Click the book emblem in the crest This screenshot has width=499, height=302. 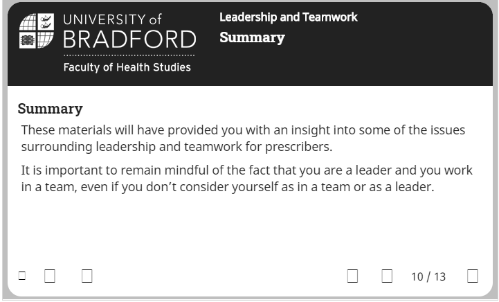pyautogui.click(x=28, y=40)
